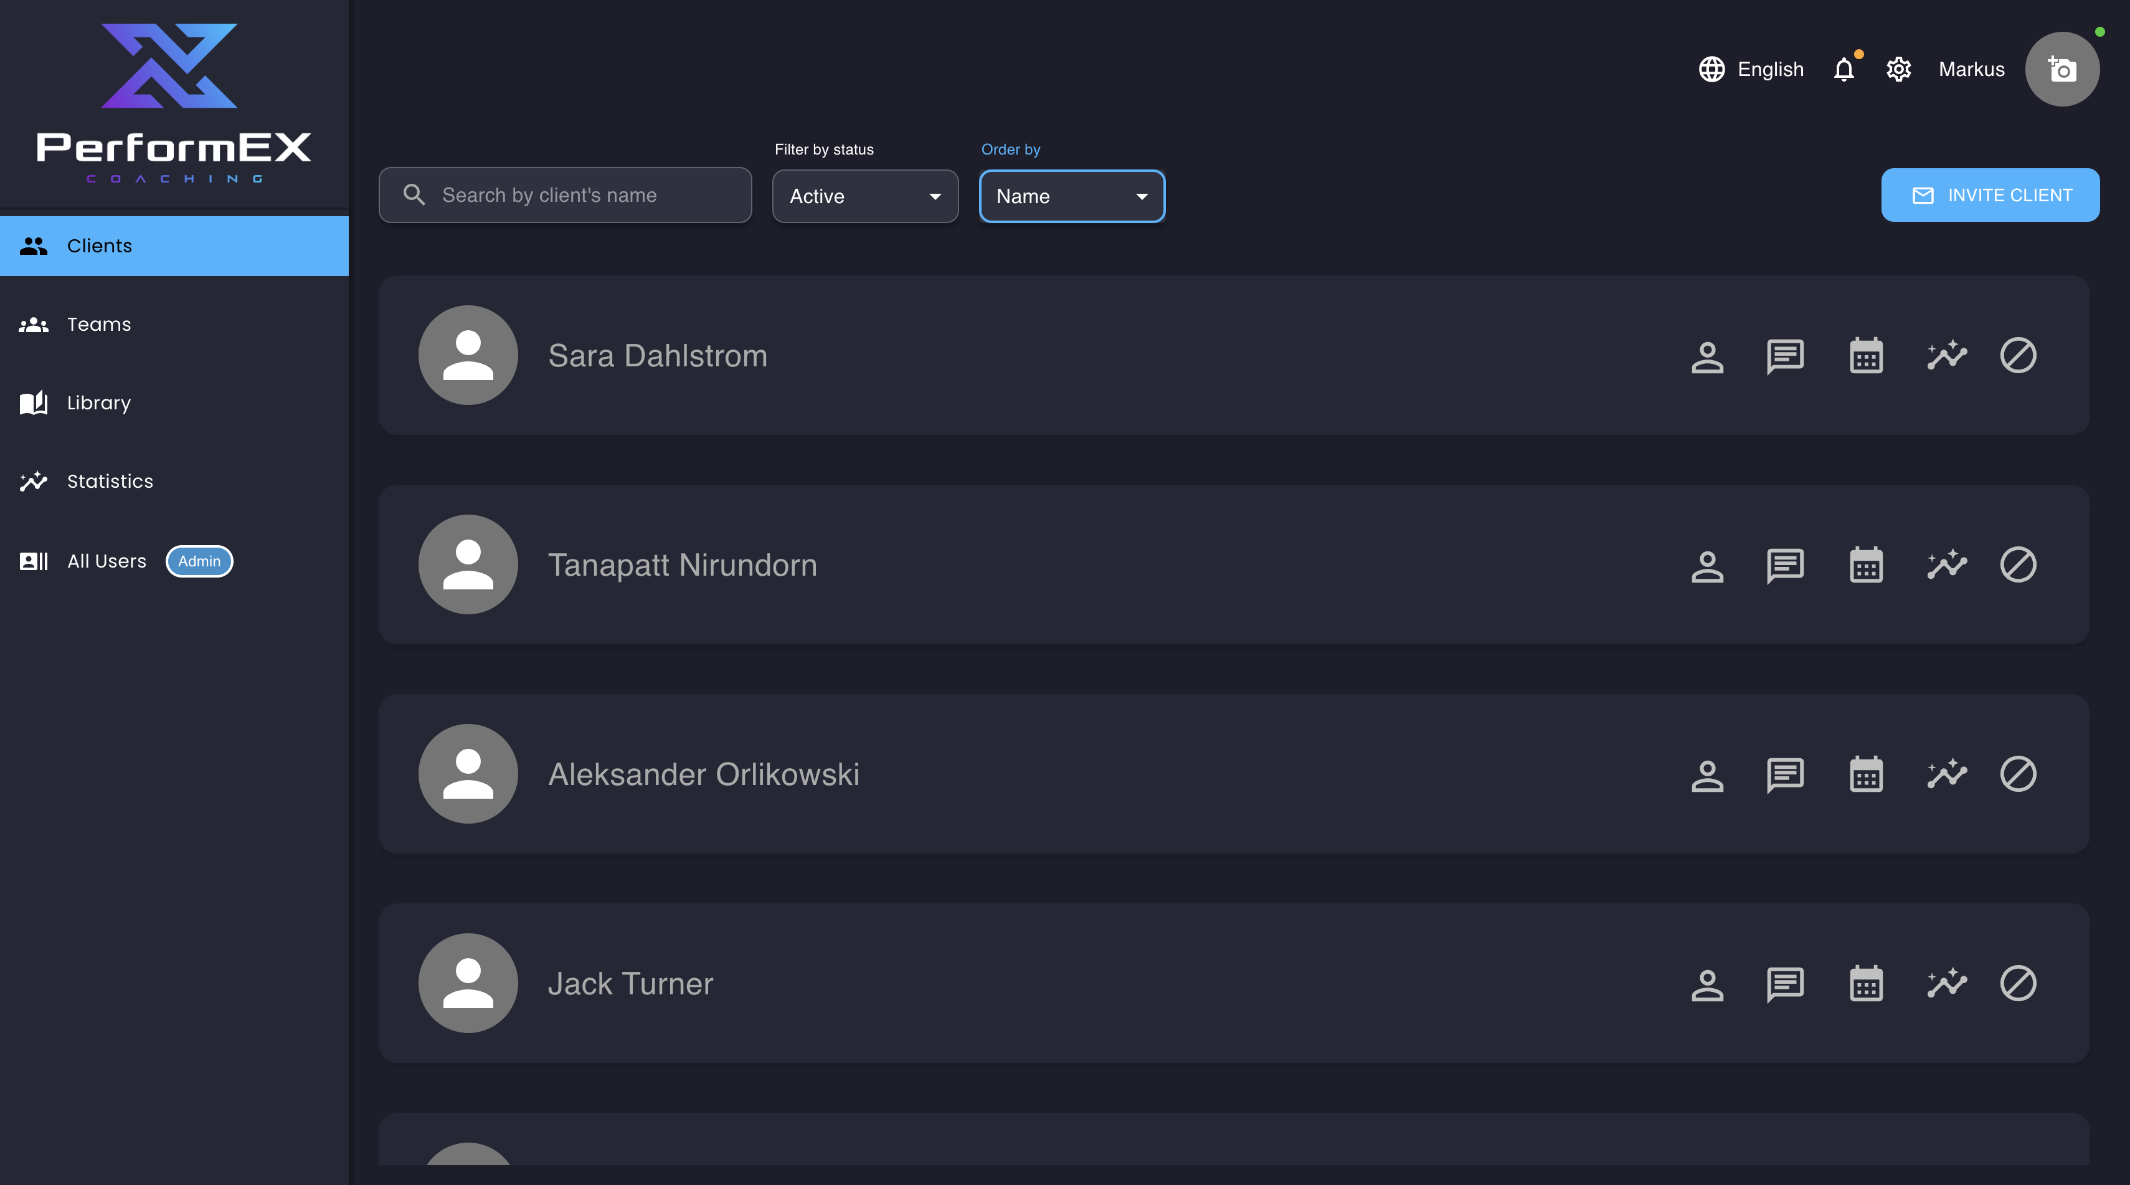Screen dimensions: 2130x1185
Task: View Sara Dahlstrom's statistics icon
Action: (x=1946, y=356)
